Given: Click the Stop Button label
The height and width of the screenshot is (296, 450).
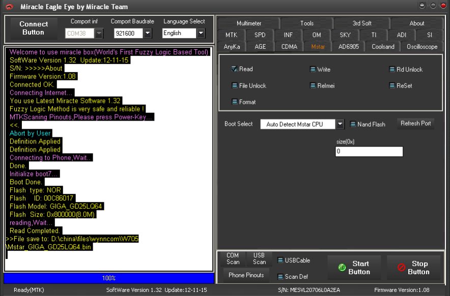Looking at the screenshot, I should pyautogui.click(x=419, y=268).
